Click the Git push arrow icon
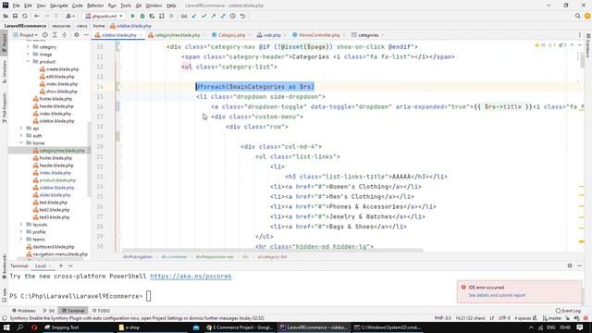Viewport: 592px width, 333px height. 214,17
